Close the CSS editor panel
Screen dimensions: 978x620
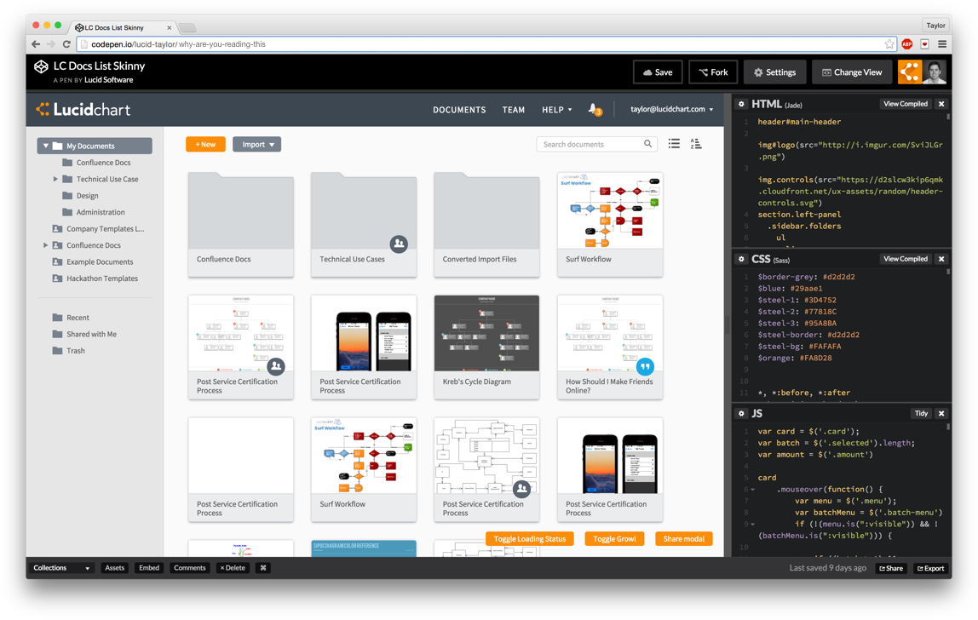(x=941, y=259)
